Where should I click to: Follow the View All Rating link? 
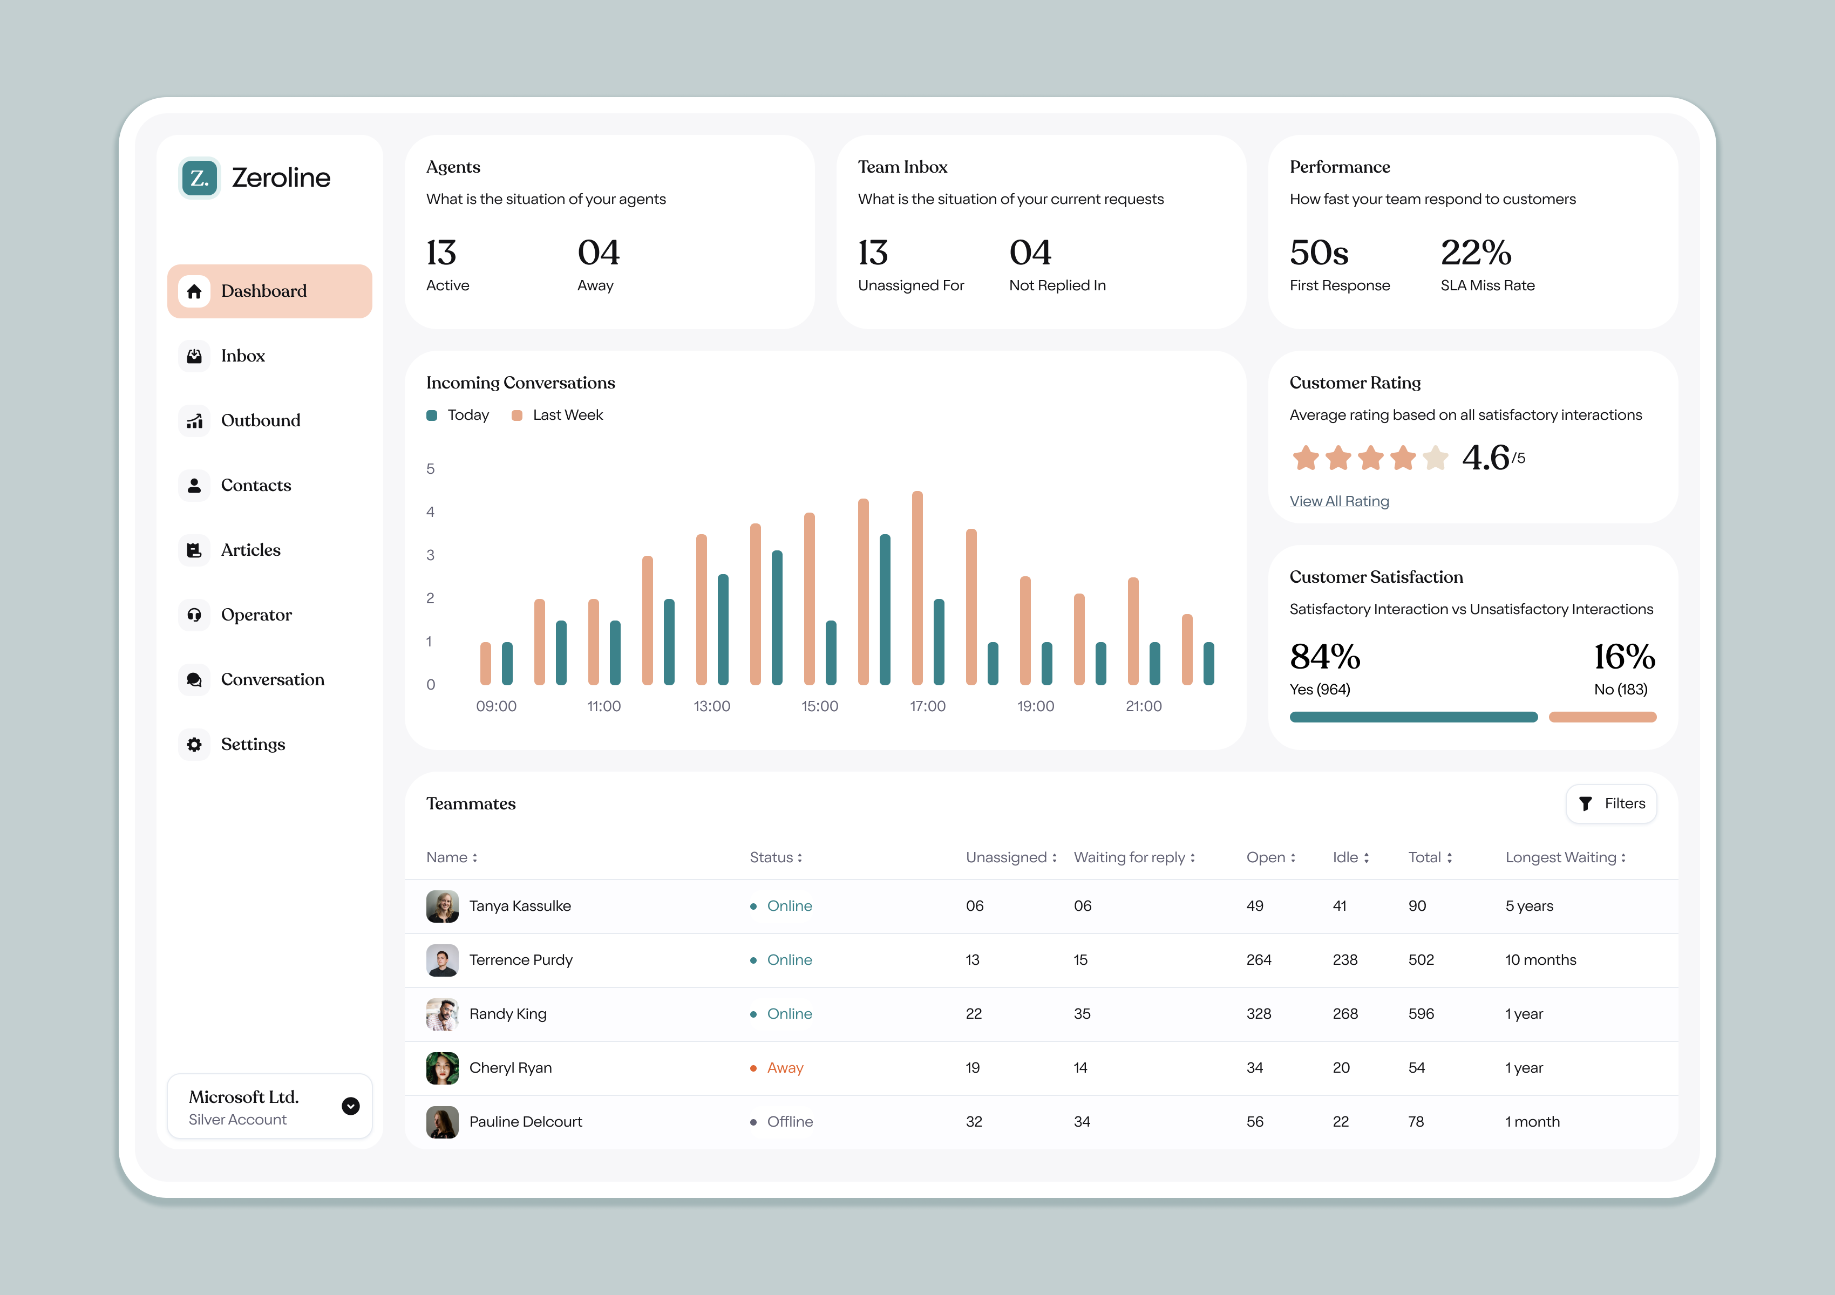tap(1338, 502)
